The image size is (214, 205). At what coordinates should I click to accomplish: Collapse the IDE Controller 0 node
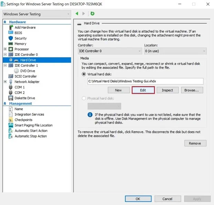tap(5, 55)
